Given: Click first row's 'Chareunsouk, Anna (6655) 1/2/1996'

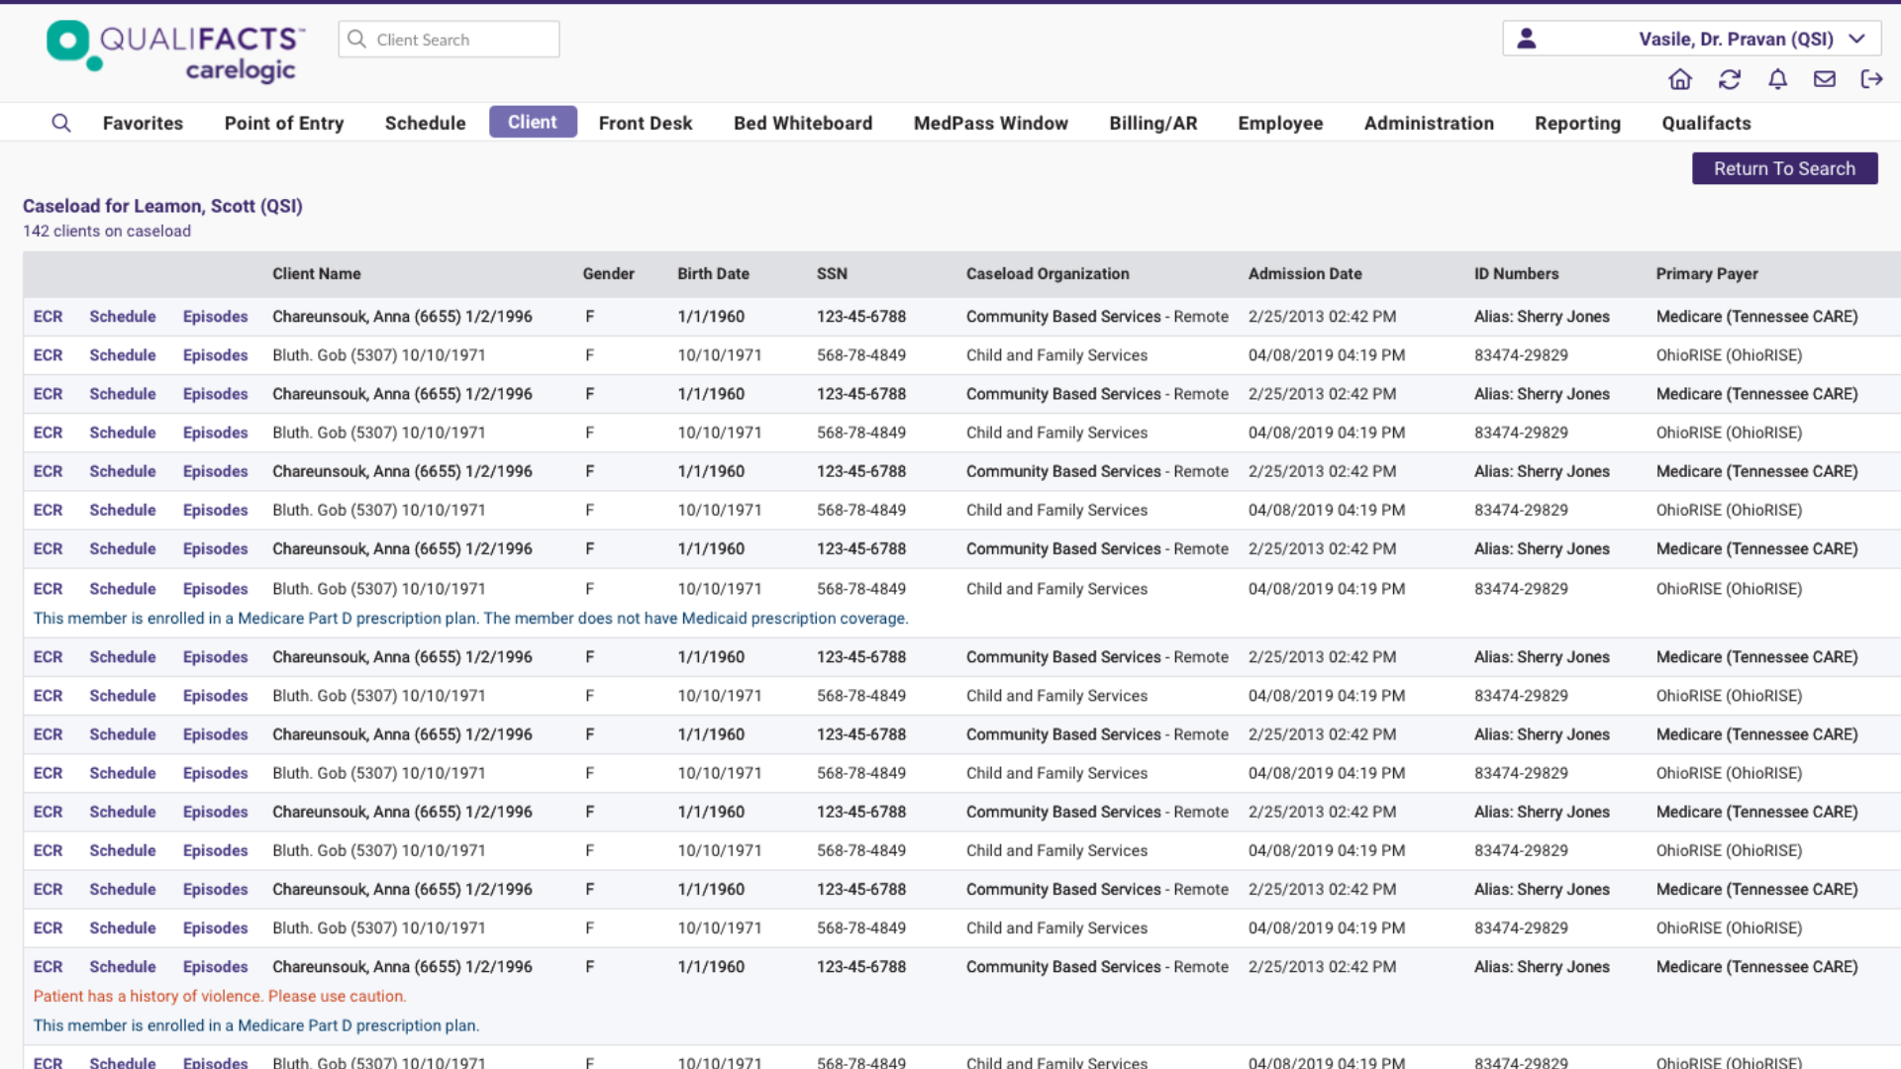Looking at the screenshot, I should 402,317.
